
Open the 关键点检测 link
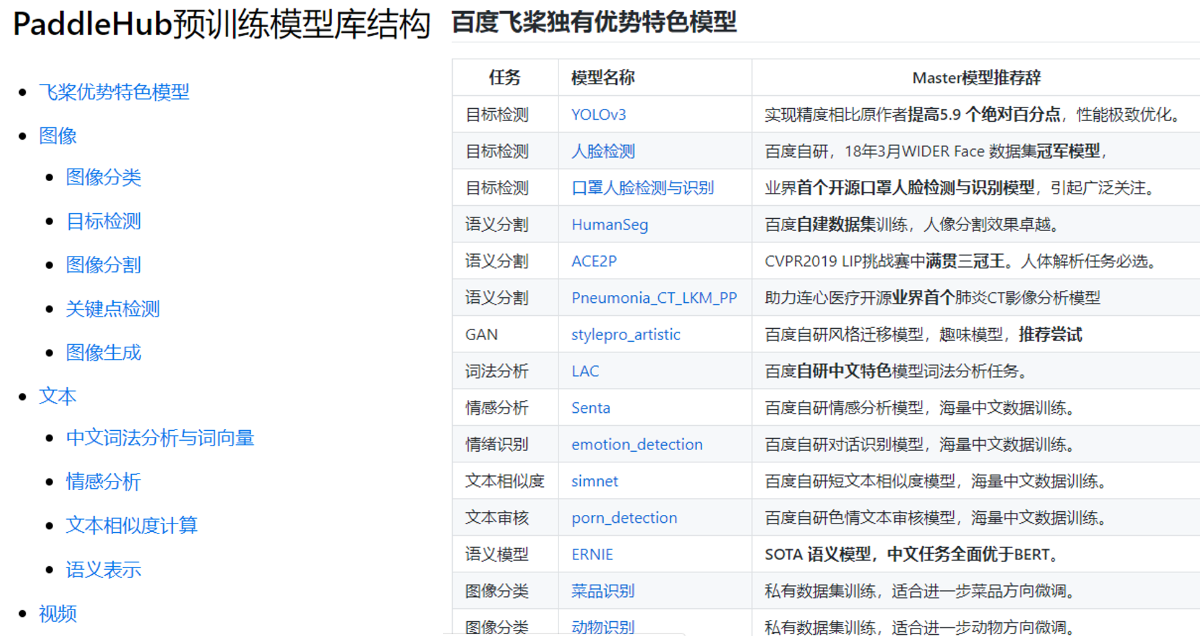pyautogui.click(x=113, y=308)
